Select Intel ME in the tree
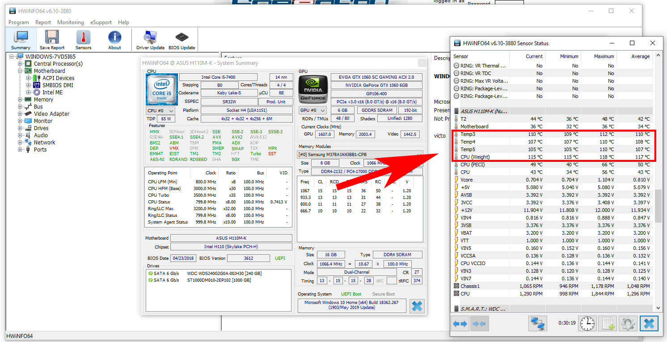 52,93
